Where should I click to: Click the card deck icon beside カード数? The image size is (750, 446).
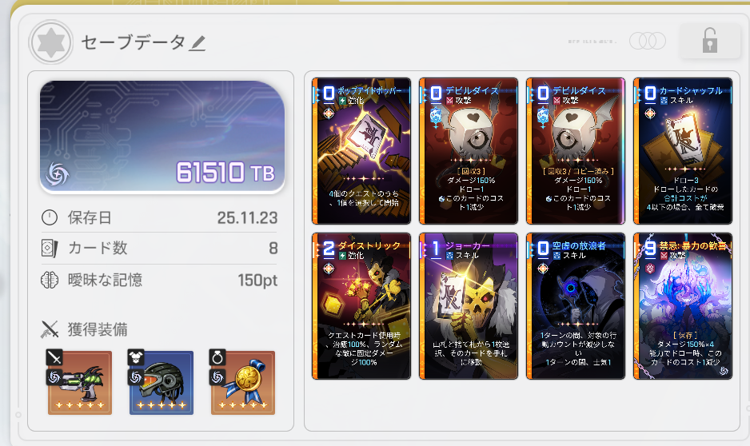coord(50,248)
